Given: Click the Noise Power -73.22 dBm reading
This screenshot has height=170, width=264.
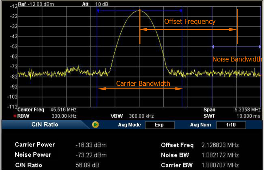Looking at the screenshot, I should tap(91, 155).
